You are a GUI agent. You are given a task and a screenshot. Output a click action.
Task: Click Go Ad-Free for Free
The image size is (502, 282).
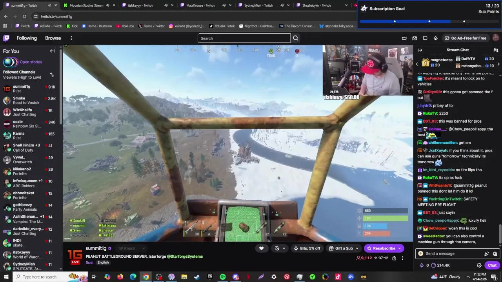point(465,38)
